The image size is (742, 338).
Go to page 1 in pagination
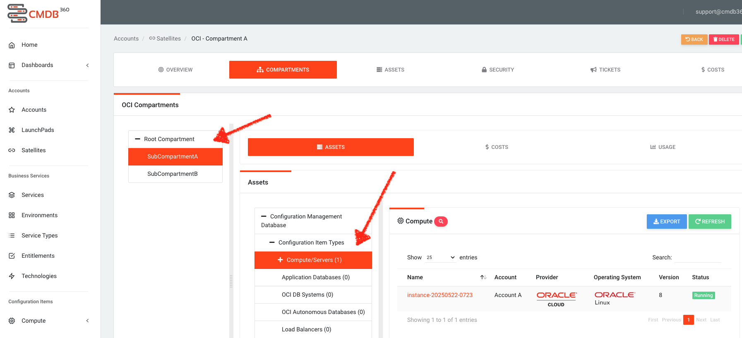(689, 320)
